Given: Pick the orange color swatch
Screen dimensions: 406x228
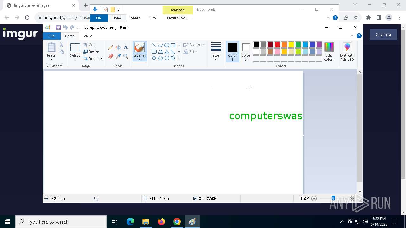Looking at the screenshot, I should [284, 45].
